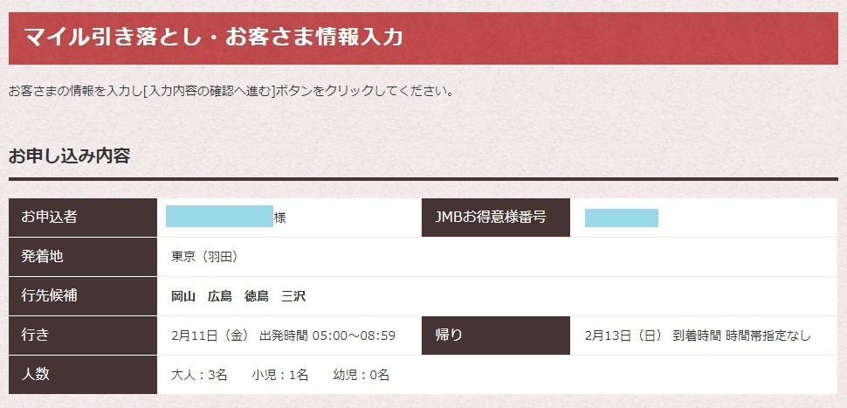847x408 pixels.
Task: Select the JMBお得意様番号 label cell
Action: pos(495,218)
